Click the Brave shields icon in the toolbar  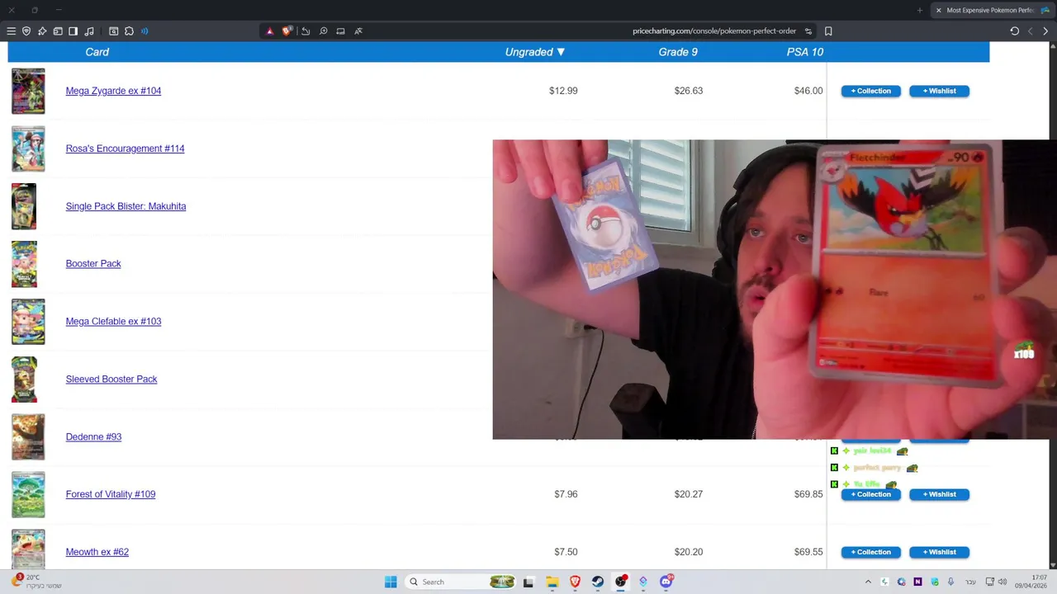(26, 31)
